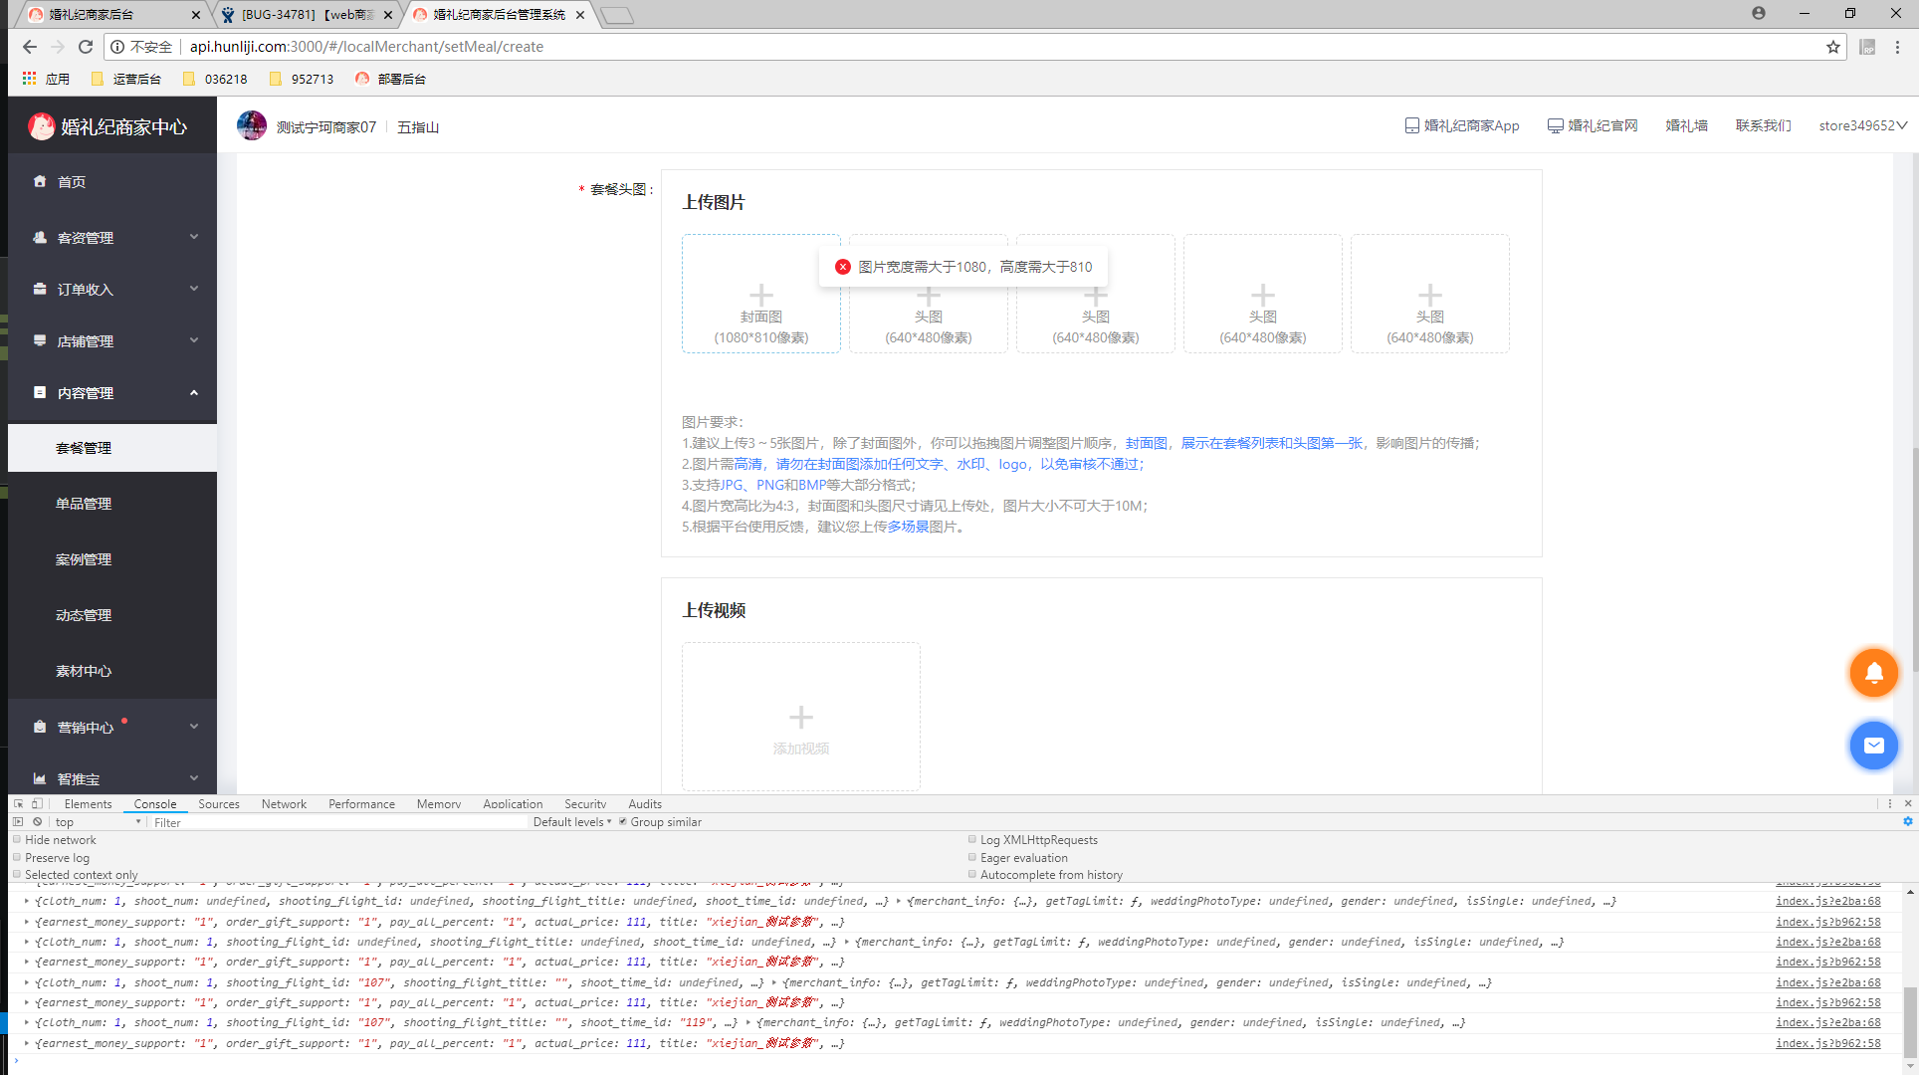Open the store349652 account dropdown

[1863, 125]
